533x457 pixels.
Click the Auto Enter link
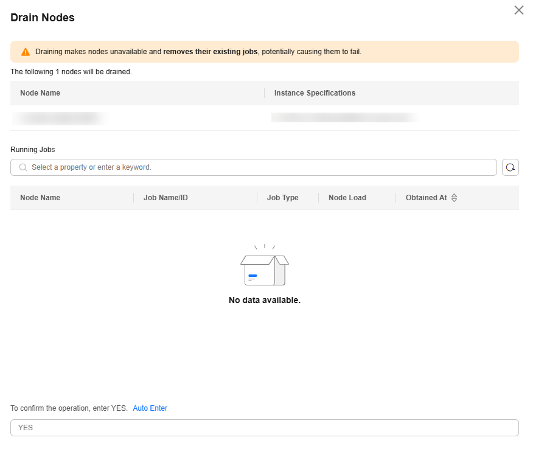tap(150, 408)
